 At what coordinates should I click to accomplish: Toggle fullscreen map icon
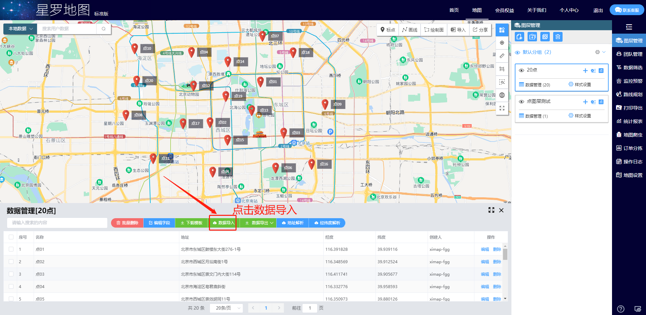coord(502,108)
